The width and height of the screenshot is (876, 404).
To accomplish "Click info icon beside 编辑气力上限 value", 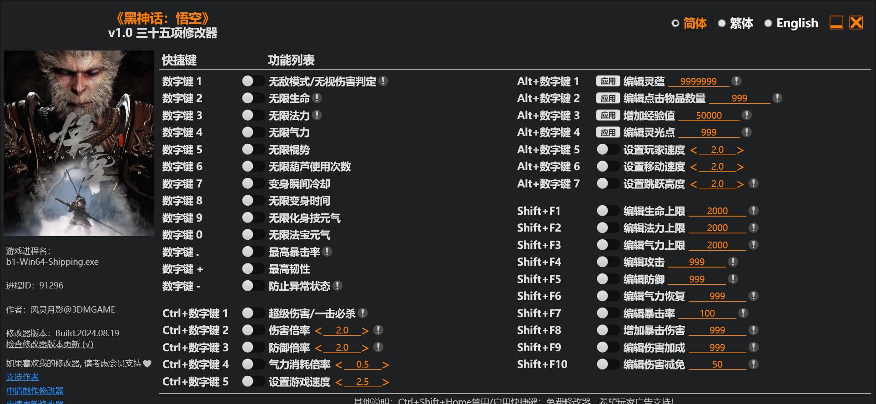I will (x=754, y=245).
